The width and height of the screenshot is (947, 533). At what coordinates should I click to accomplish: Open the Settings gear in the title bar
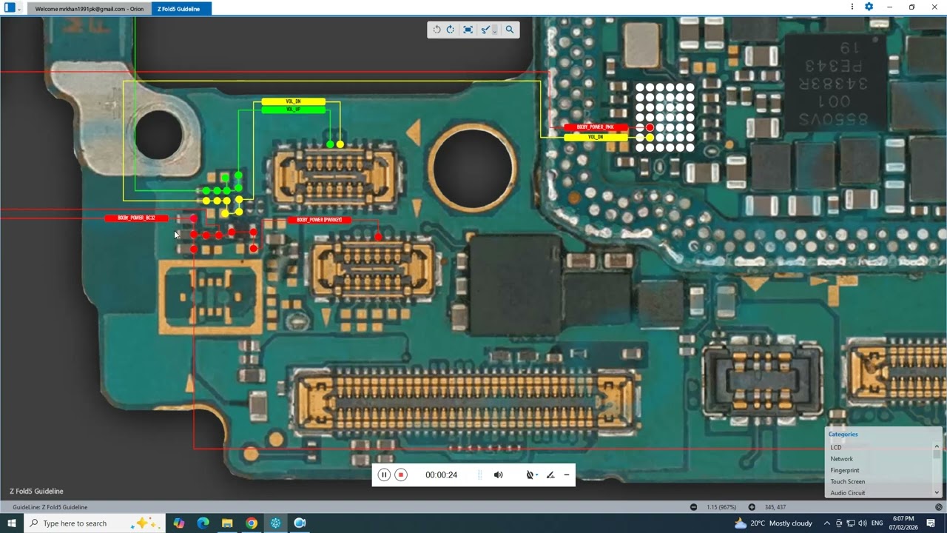coord(869,6)
